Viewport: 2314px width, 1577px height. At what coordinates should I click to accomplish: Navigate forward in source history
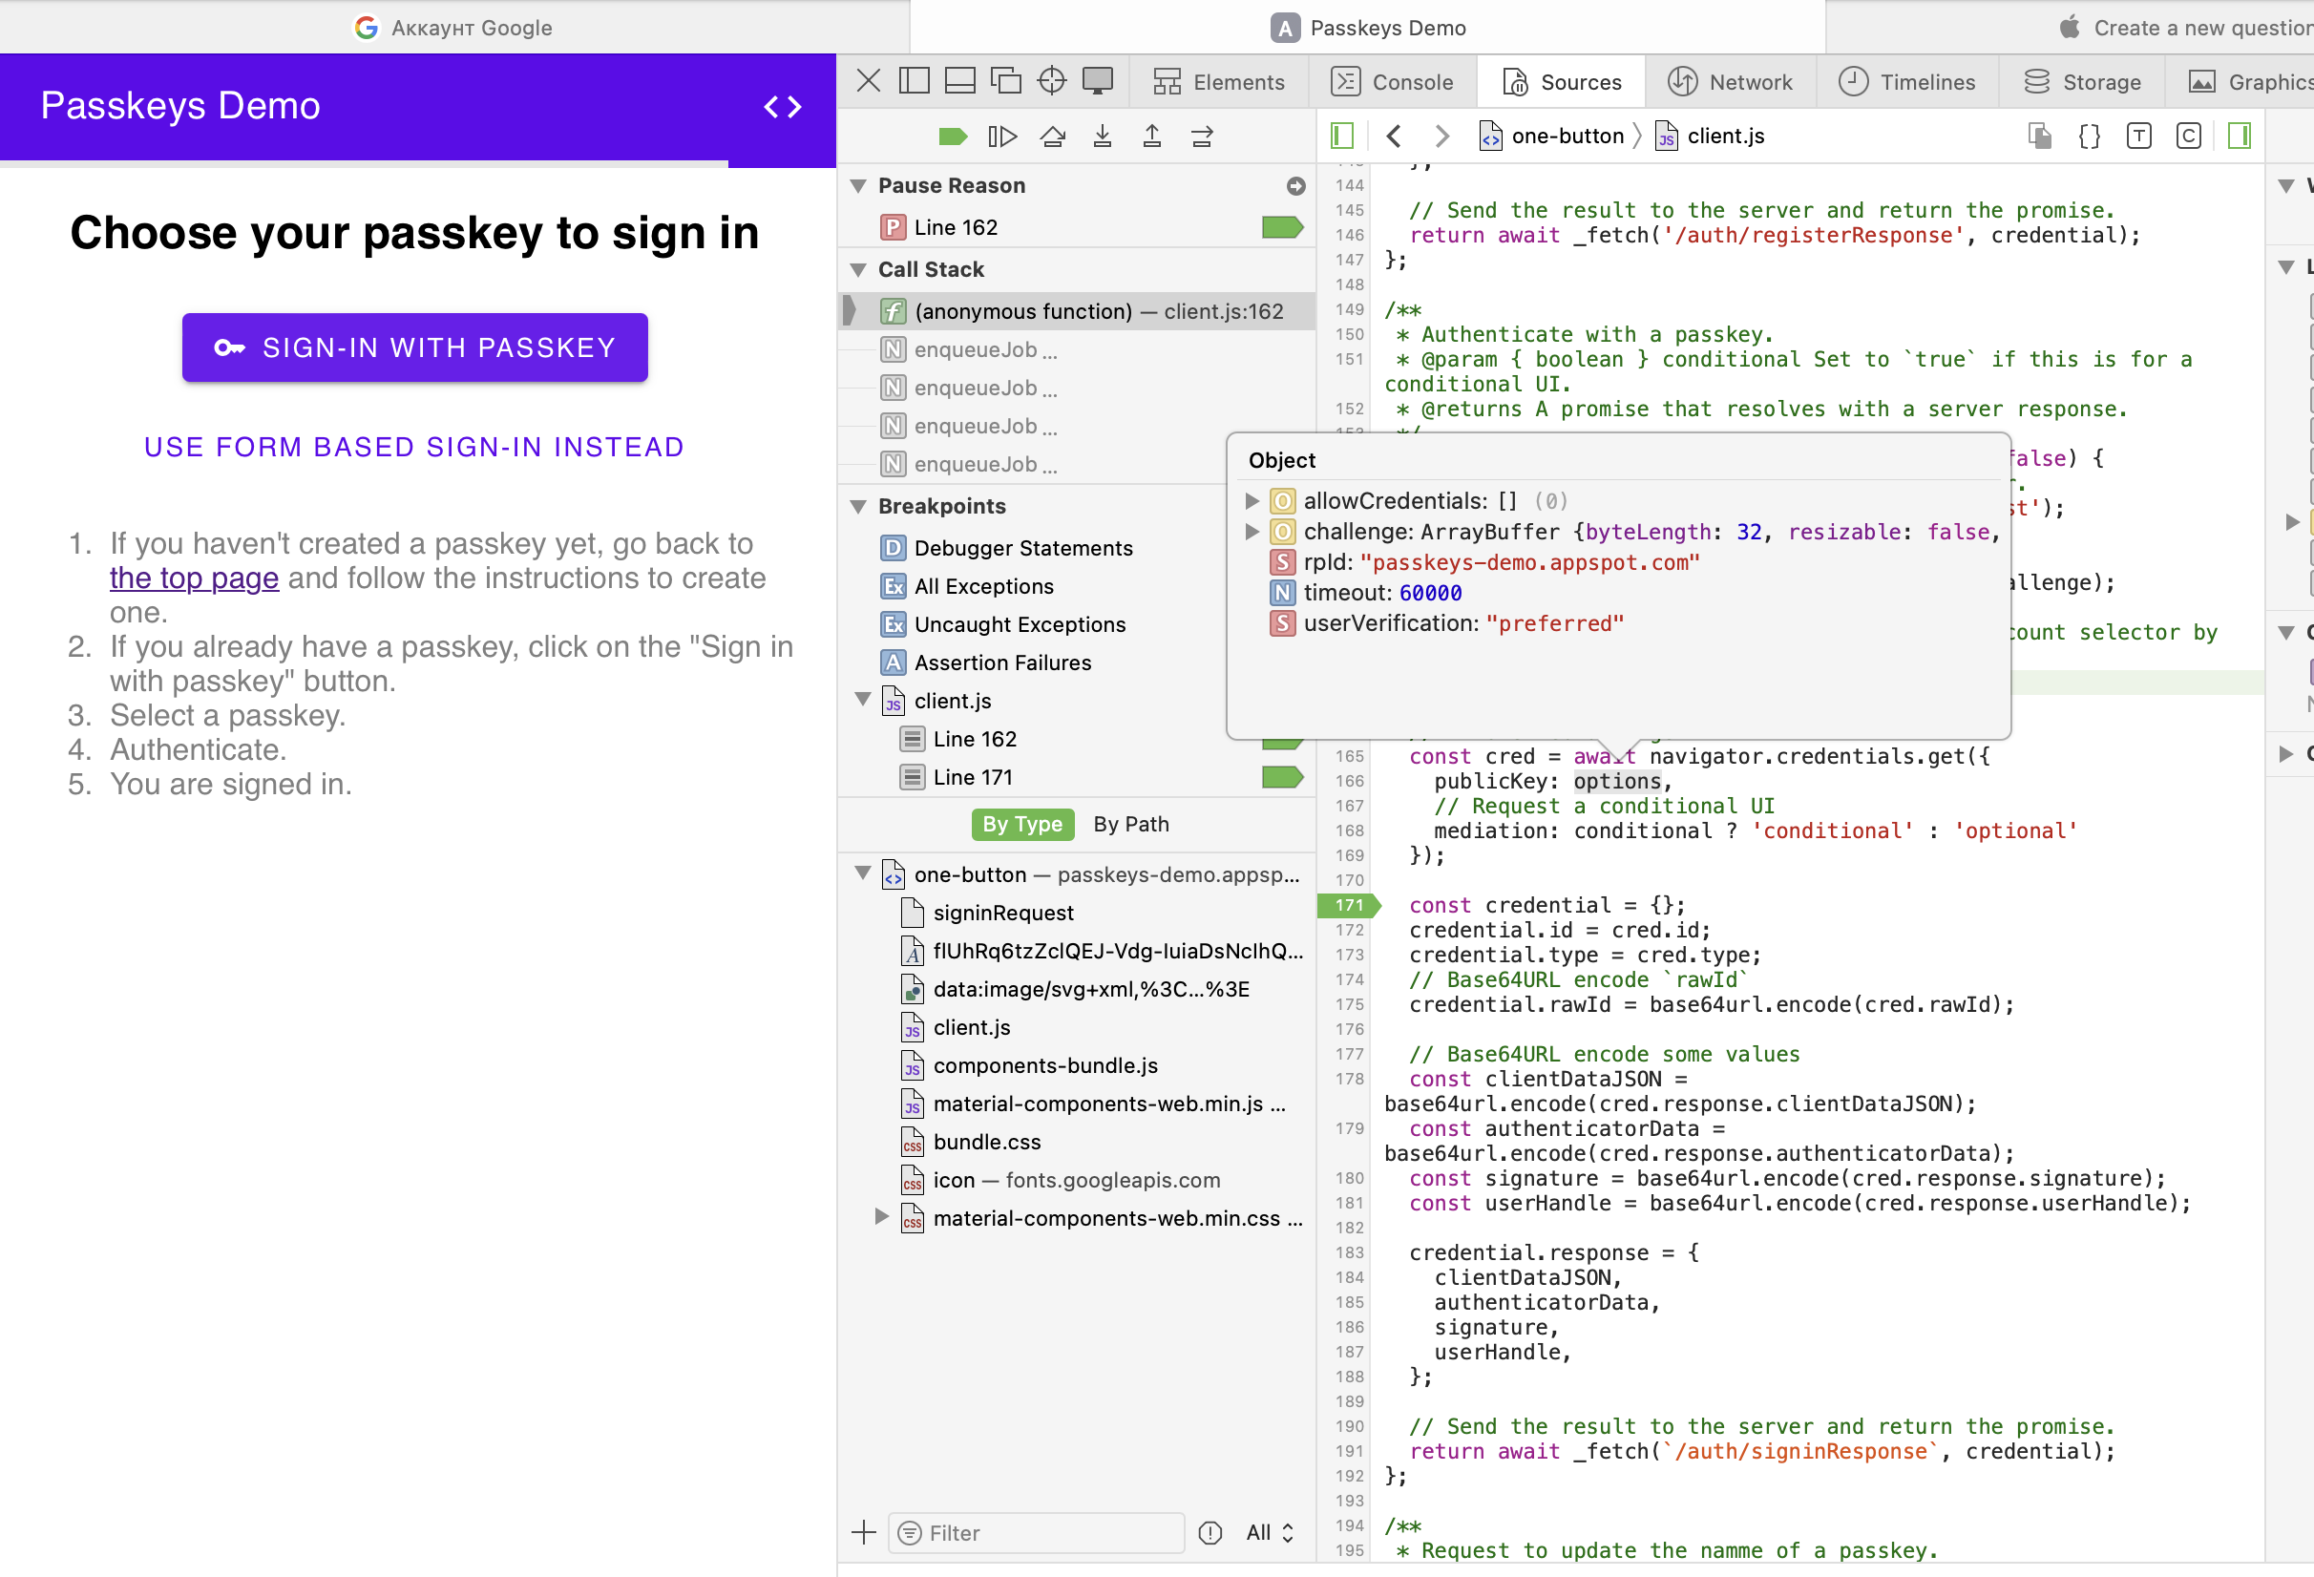click(1441, 137)
